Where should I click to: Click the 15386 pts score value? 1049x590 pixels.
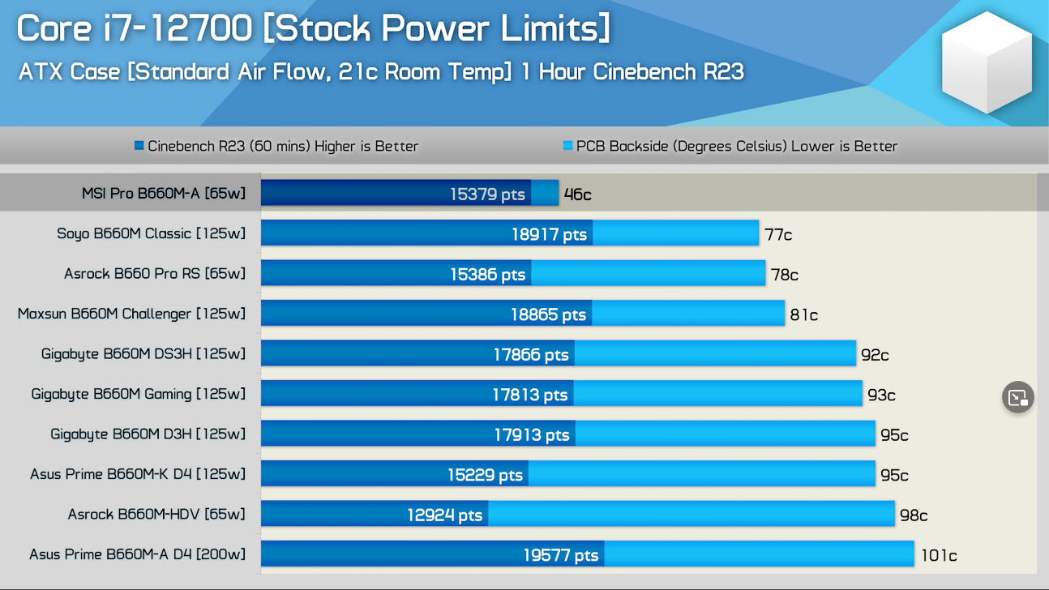[x=488, y=275]
